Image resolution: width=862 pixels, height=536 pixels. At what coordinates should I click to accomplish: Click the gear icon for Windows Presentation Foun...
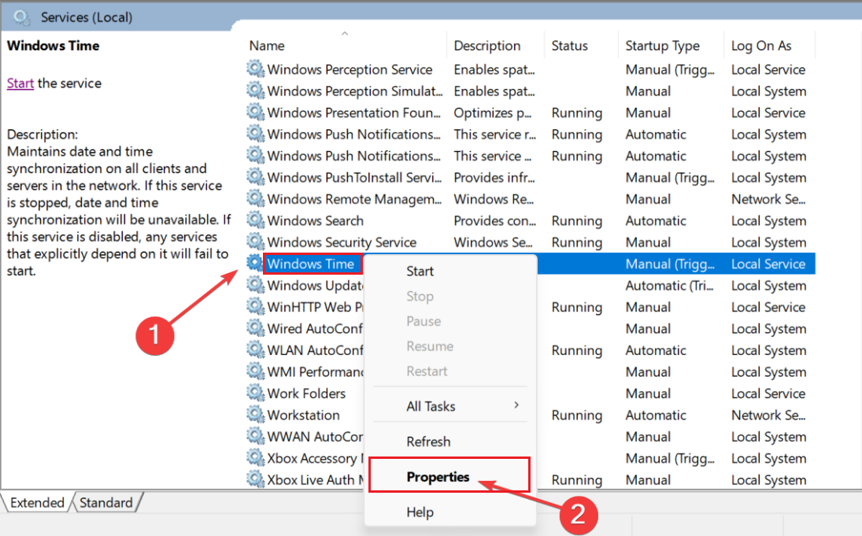click(x=255, y=112)
